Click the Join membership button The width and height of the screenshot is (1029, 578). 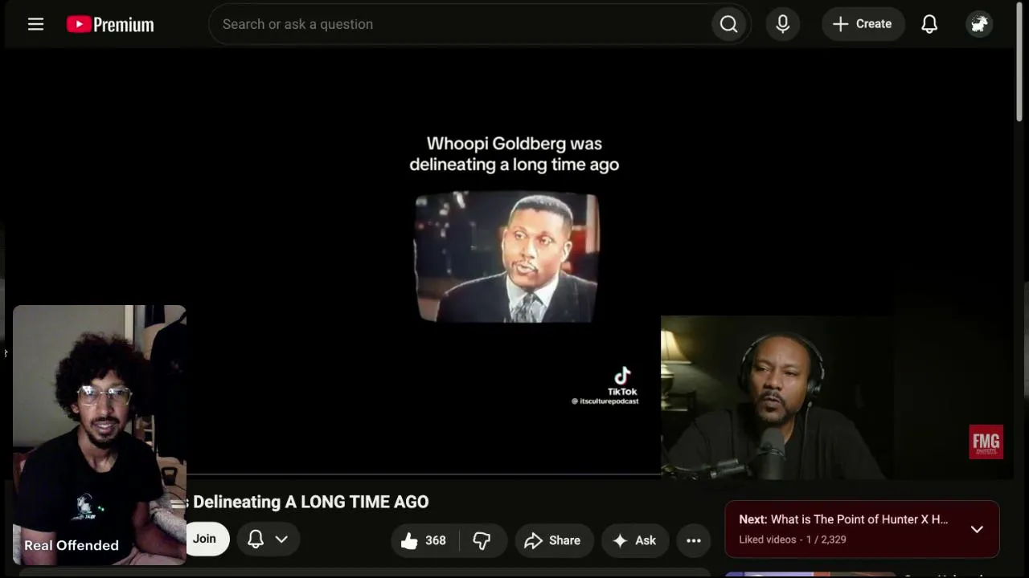pos(206,539)
